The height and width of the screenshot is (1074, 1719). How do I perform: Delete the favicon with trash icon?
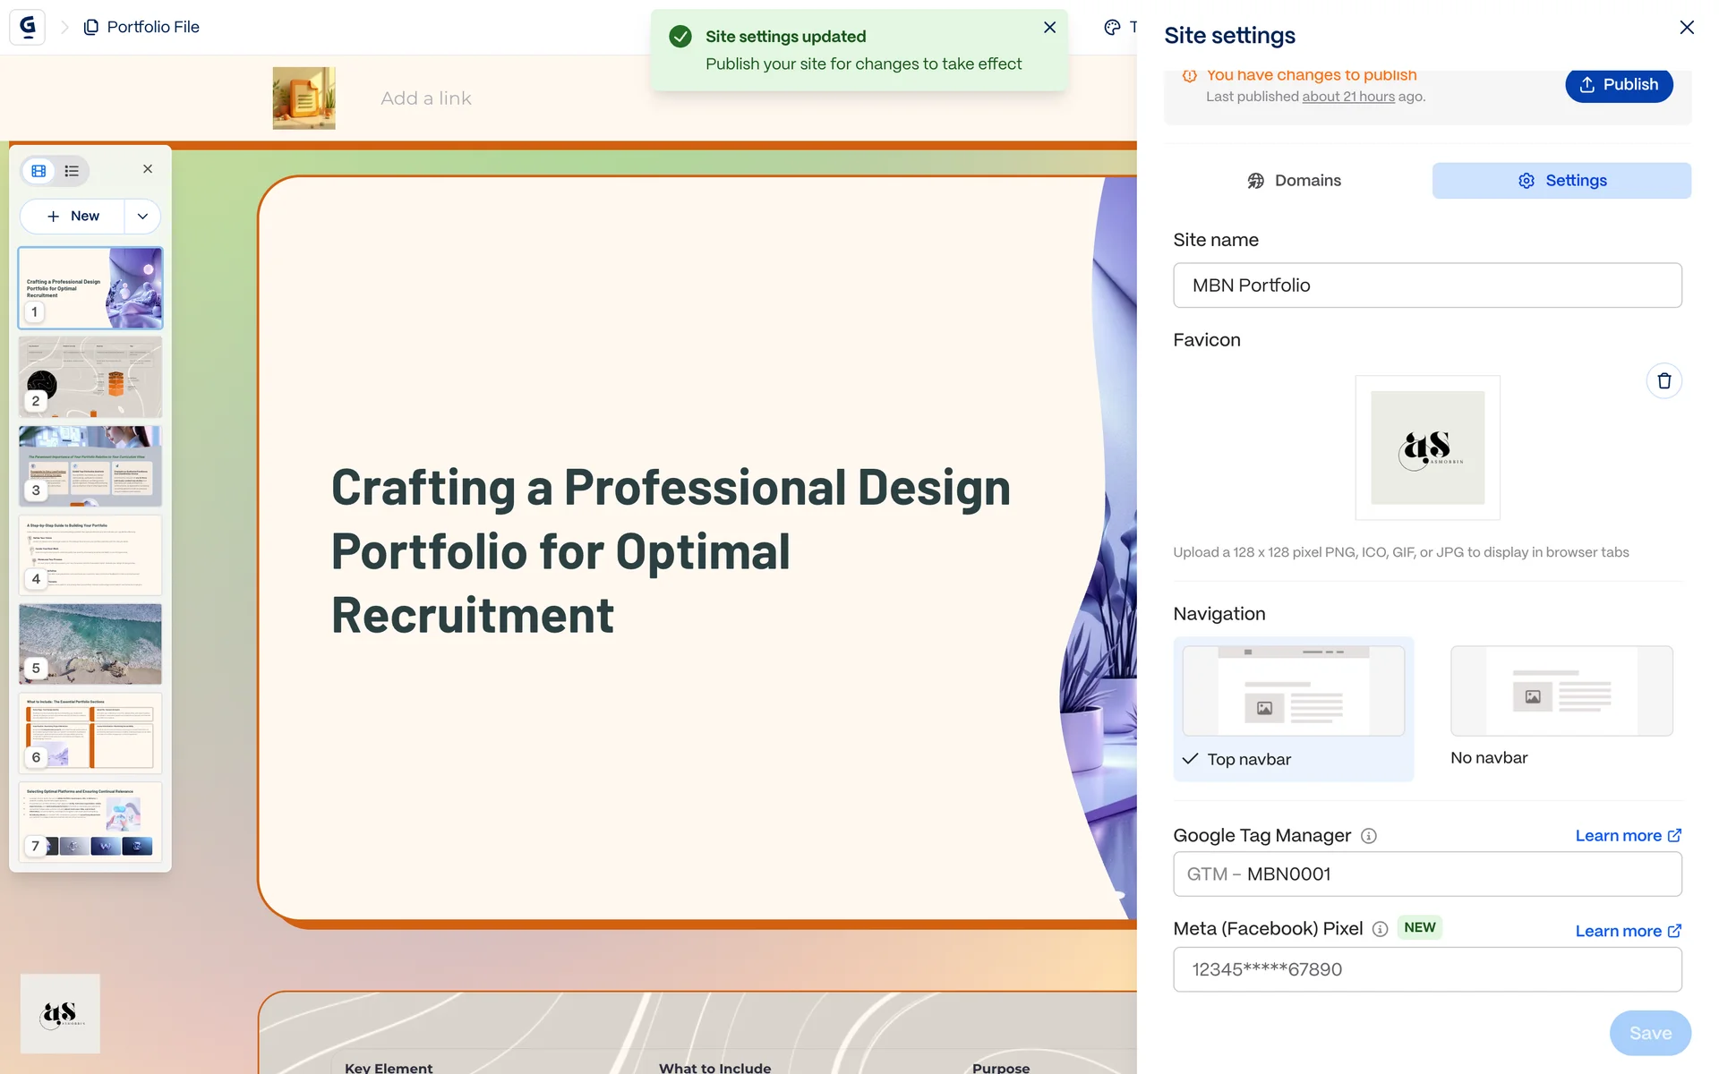(1663, 381)
